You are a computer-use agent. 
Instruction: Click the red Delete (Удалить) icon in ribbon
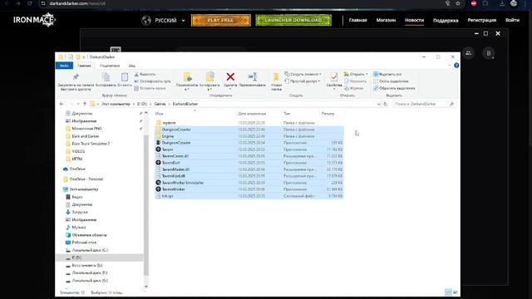tap(230, 77)
